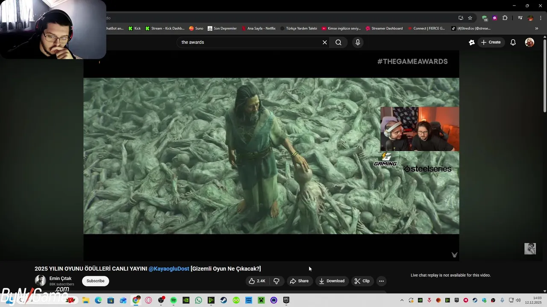Open volume control speaker icon in tray
The width and height of the screenshot is (547, 307).
pos(518,300)
